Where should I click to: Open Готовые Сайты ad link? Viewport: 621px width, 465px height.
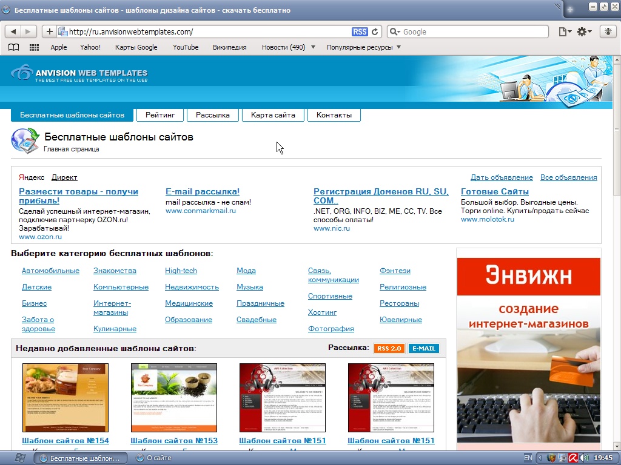(495, 192)
